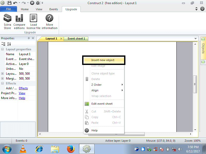Image resolution: width=206 pixels, height=154 pixels.
Task: Collapse the Layout properties section
Action: [x=3, y=49]
